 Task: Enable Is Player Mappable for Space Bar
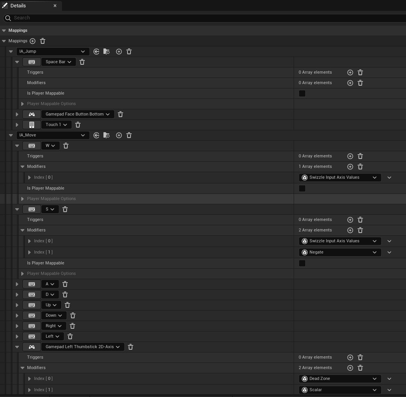click(x=302, y=93)
